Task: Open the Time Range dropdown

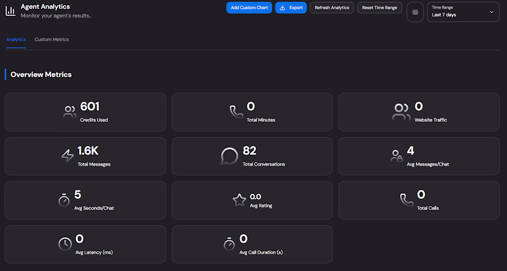Action: (463, 12)
